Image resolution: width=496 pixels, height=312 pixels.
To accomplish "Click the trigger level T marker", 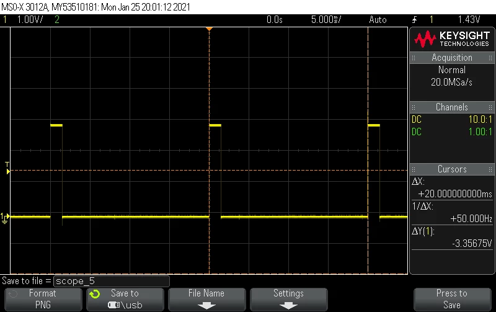I will click(x=7, y=168).
